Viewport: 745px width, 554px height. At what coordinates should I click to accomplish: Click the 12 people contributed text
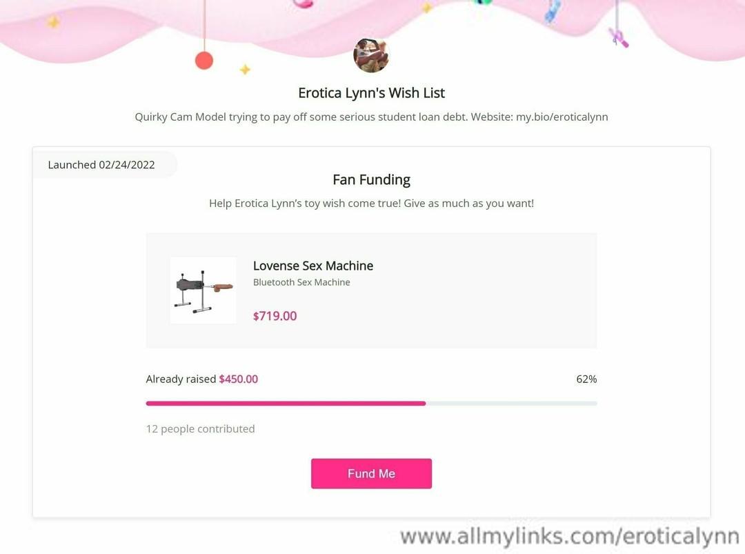click(x=200, y=428)
